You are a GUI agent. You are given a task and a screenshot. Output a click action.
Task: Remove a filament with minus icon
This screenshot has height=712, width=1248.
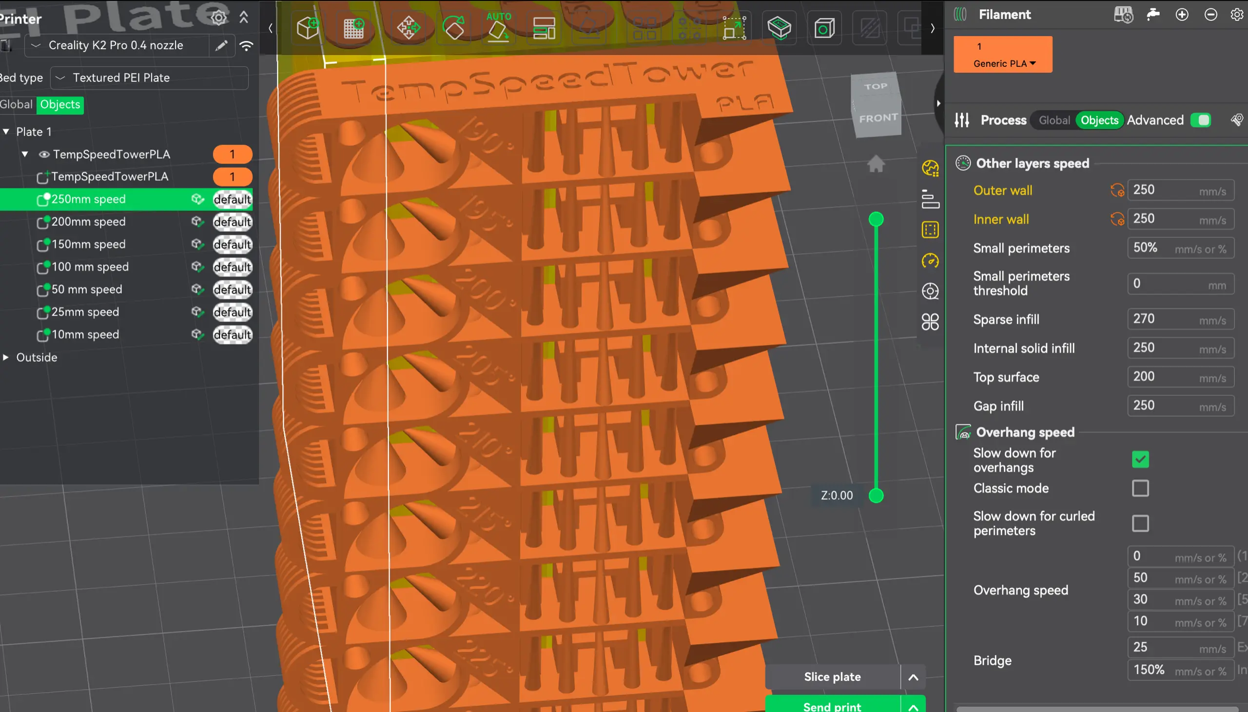point(1210,15)
